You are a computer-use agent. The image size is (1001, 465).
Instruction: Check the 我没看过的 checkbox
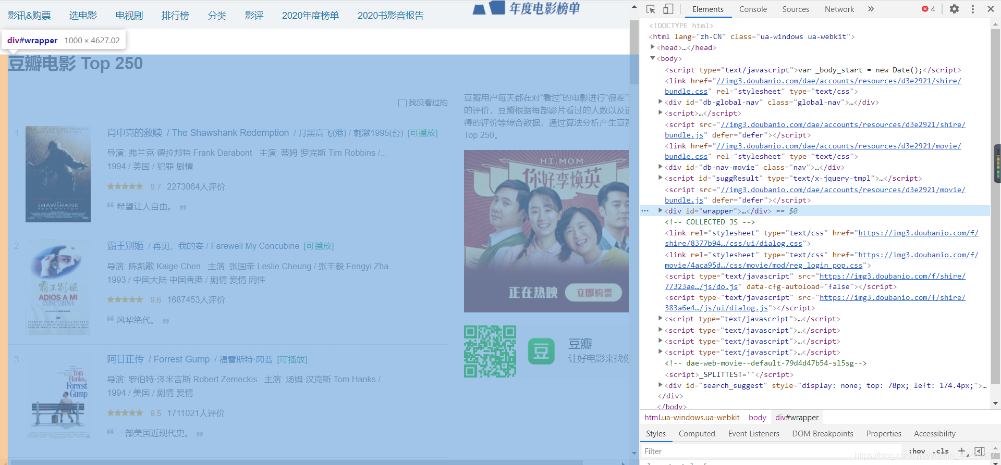click(402, 103)
